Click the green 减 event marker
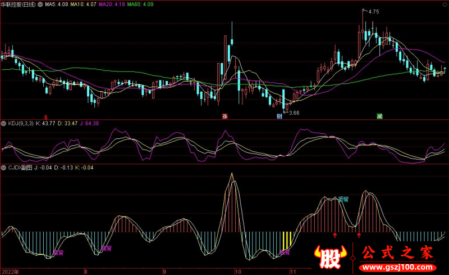The height and width of the screenshot is (275, 449). pos(380,116)
